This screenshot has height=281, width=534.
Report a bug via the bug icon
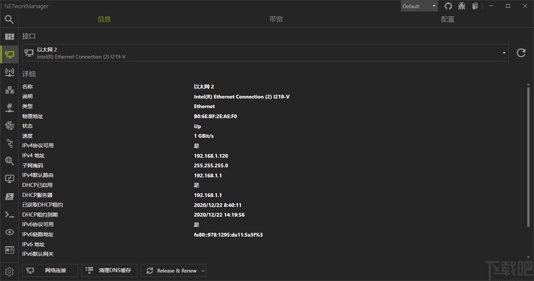(x=462, y=6)
